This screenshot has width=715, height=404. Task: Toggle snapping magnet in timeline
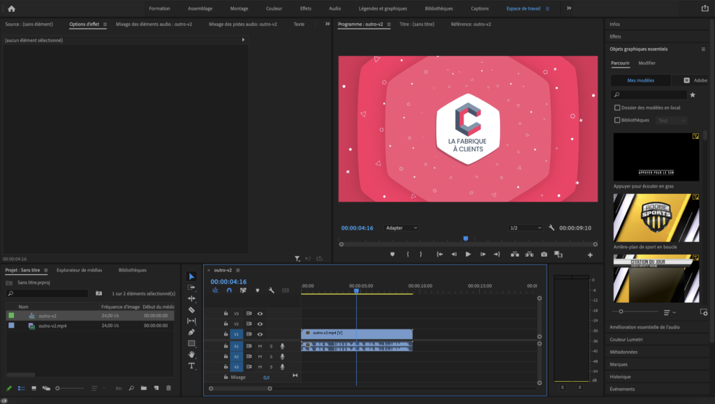tap(229, 290)
